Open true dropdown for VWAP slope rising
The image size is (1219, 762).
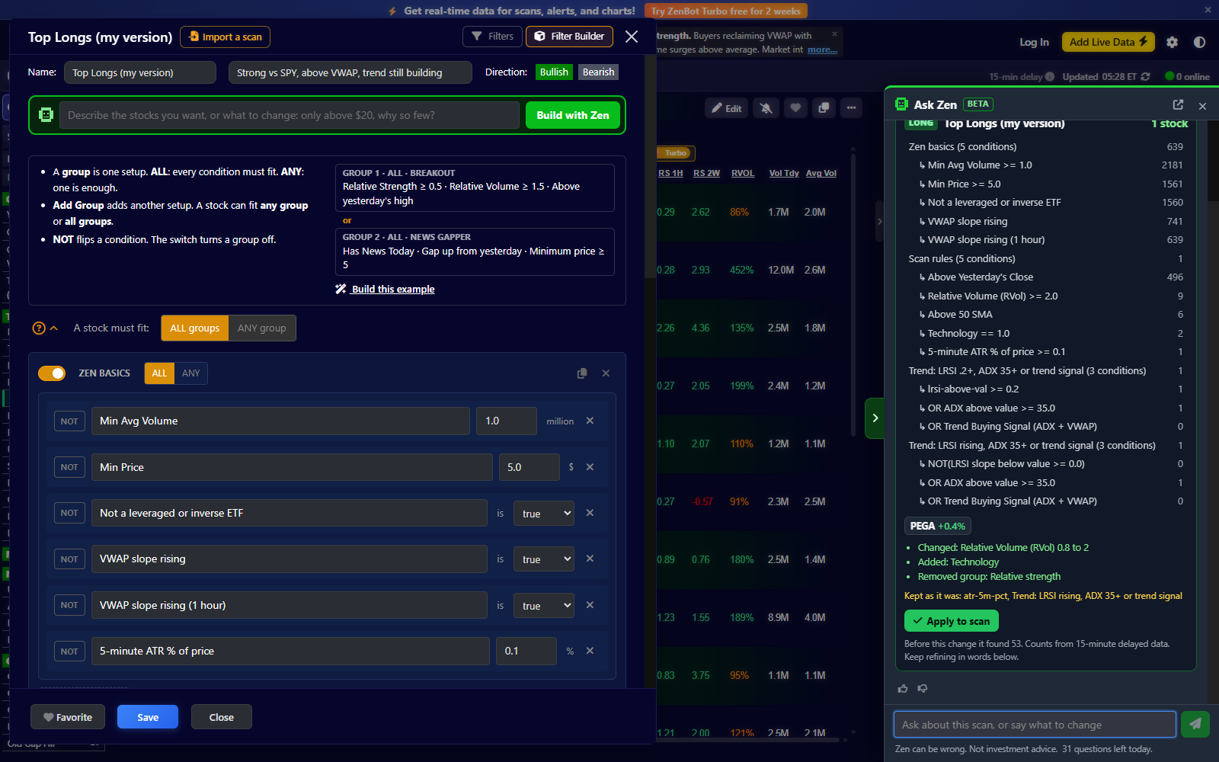pyautogui.click(x=544, y=559)
